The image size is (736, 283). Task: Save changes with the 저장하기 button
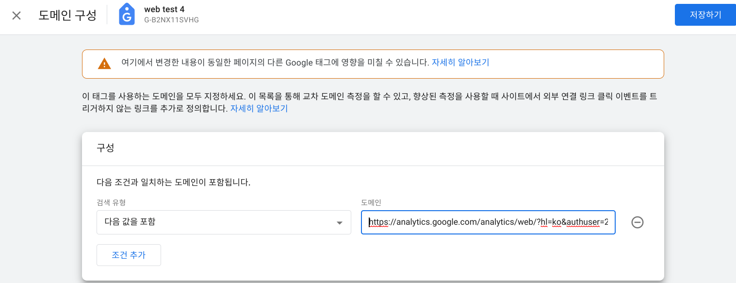(x=705, y=15)
